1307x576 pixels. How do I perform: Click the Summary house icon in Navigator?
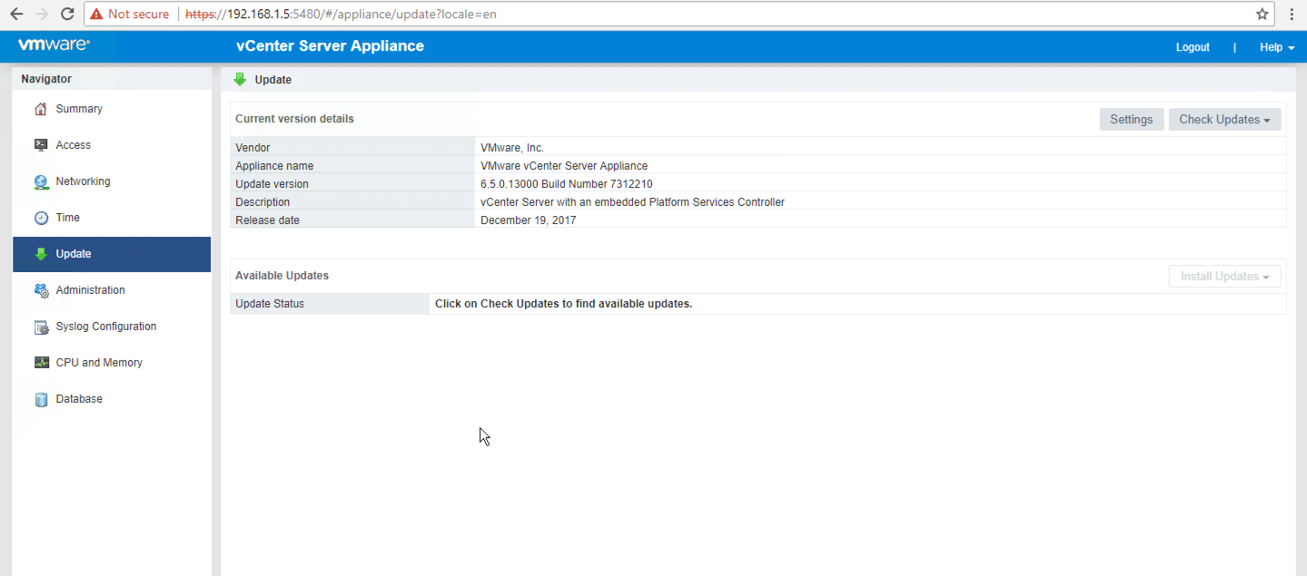[x=41, y=110]
